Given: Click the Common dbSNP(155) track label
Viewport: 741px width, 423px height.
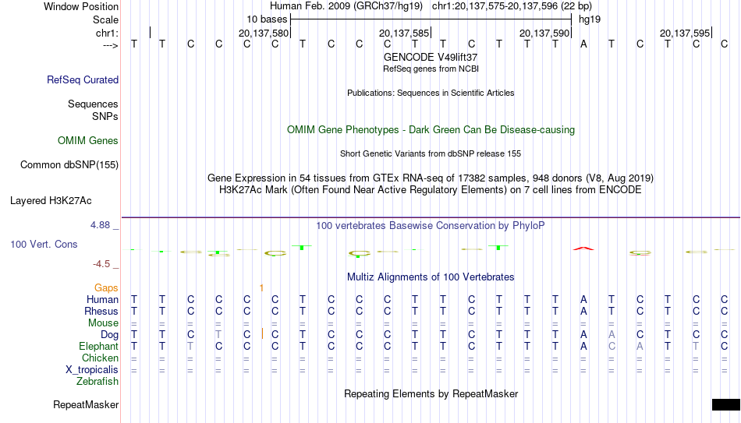Looking at the screenshot, I should [x=69, y=165].
